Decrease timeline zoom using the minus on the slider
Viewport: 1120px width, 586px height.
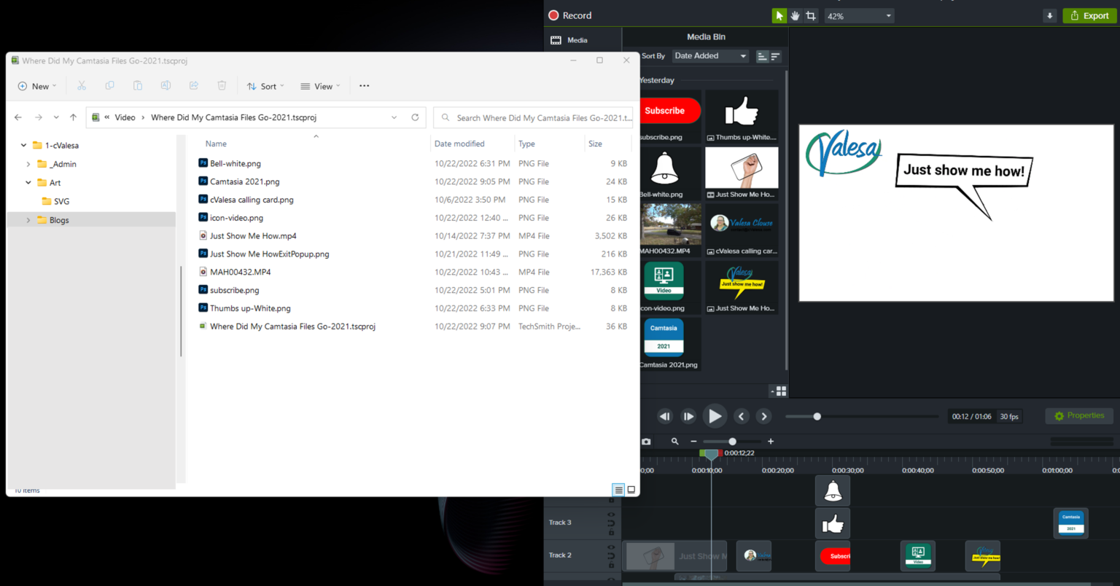click(x=693, y=441)
